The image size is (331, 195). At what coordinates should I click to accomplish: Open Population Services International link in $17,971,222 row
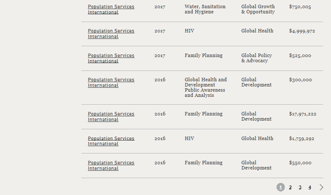[x=111, y=116]
